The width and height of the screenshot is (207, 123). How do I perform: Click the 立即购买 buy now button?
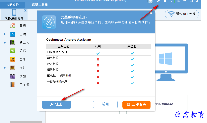tap(137, 105)
